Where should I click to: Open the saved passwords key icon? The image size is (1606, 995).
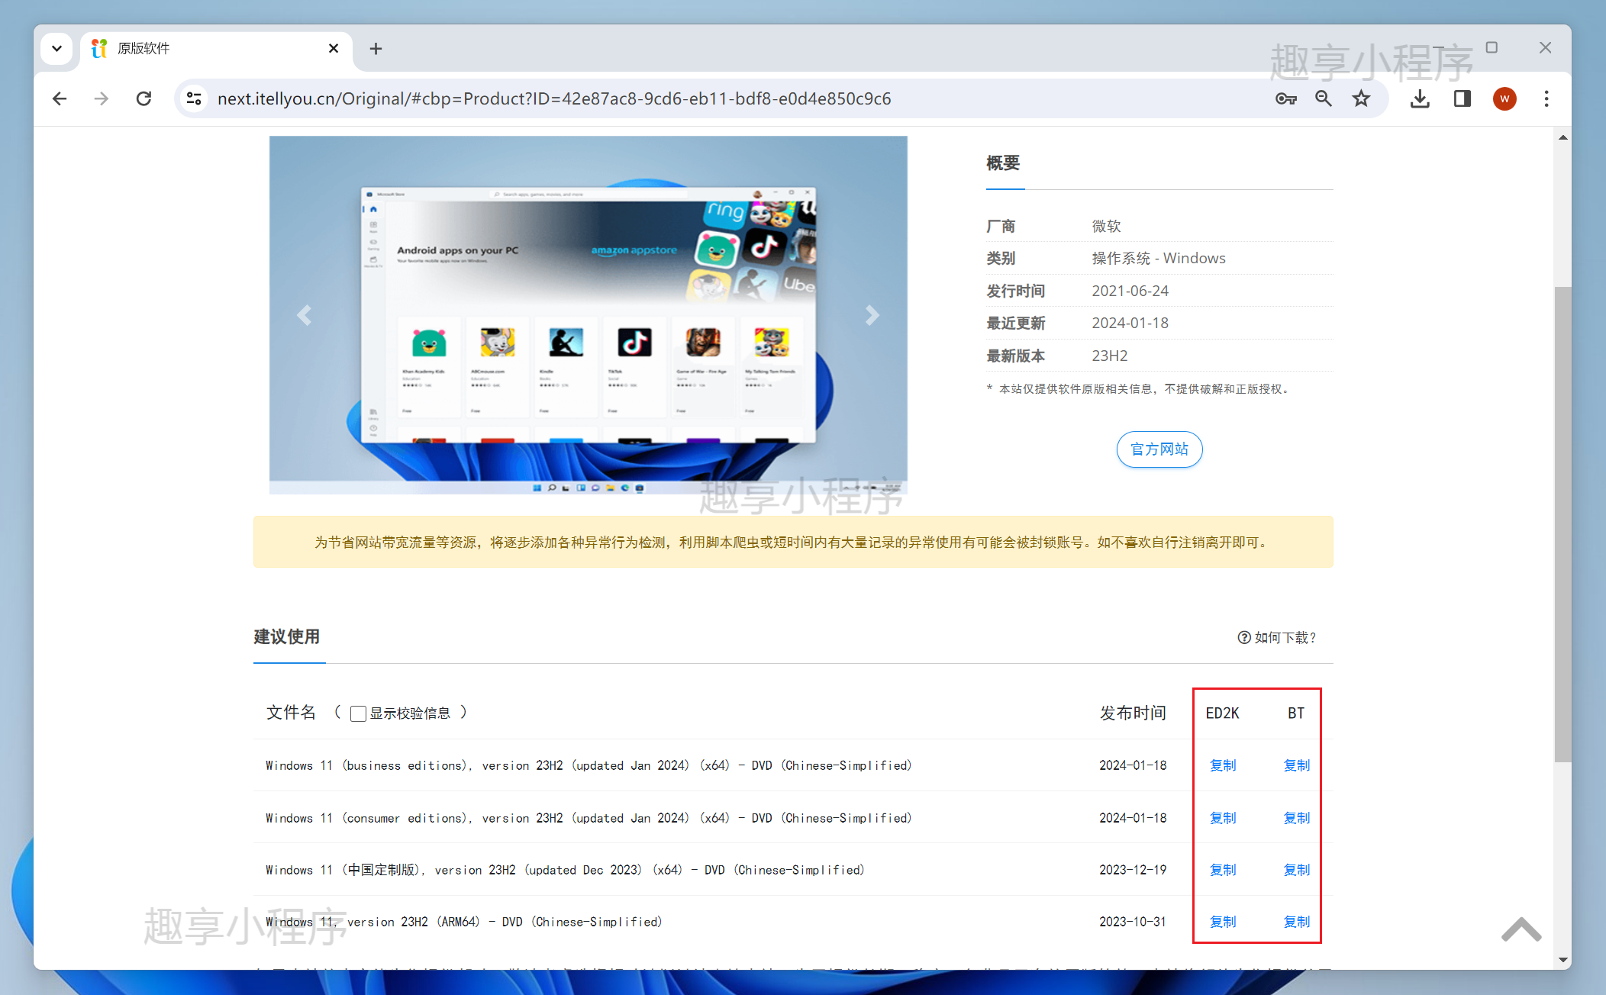(x=1285, y=98)
